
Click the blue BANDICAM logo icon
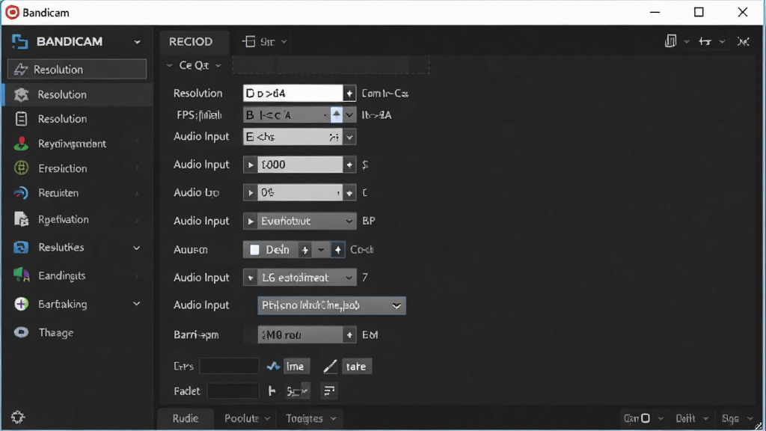tap(19, 42)
